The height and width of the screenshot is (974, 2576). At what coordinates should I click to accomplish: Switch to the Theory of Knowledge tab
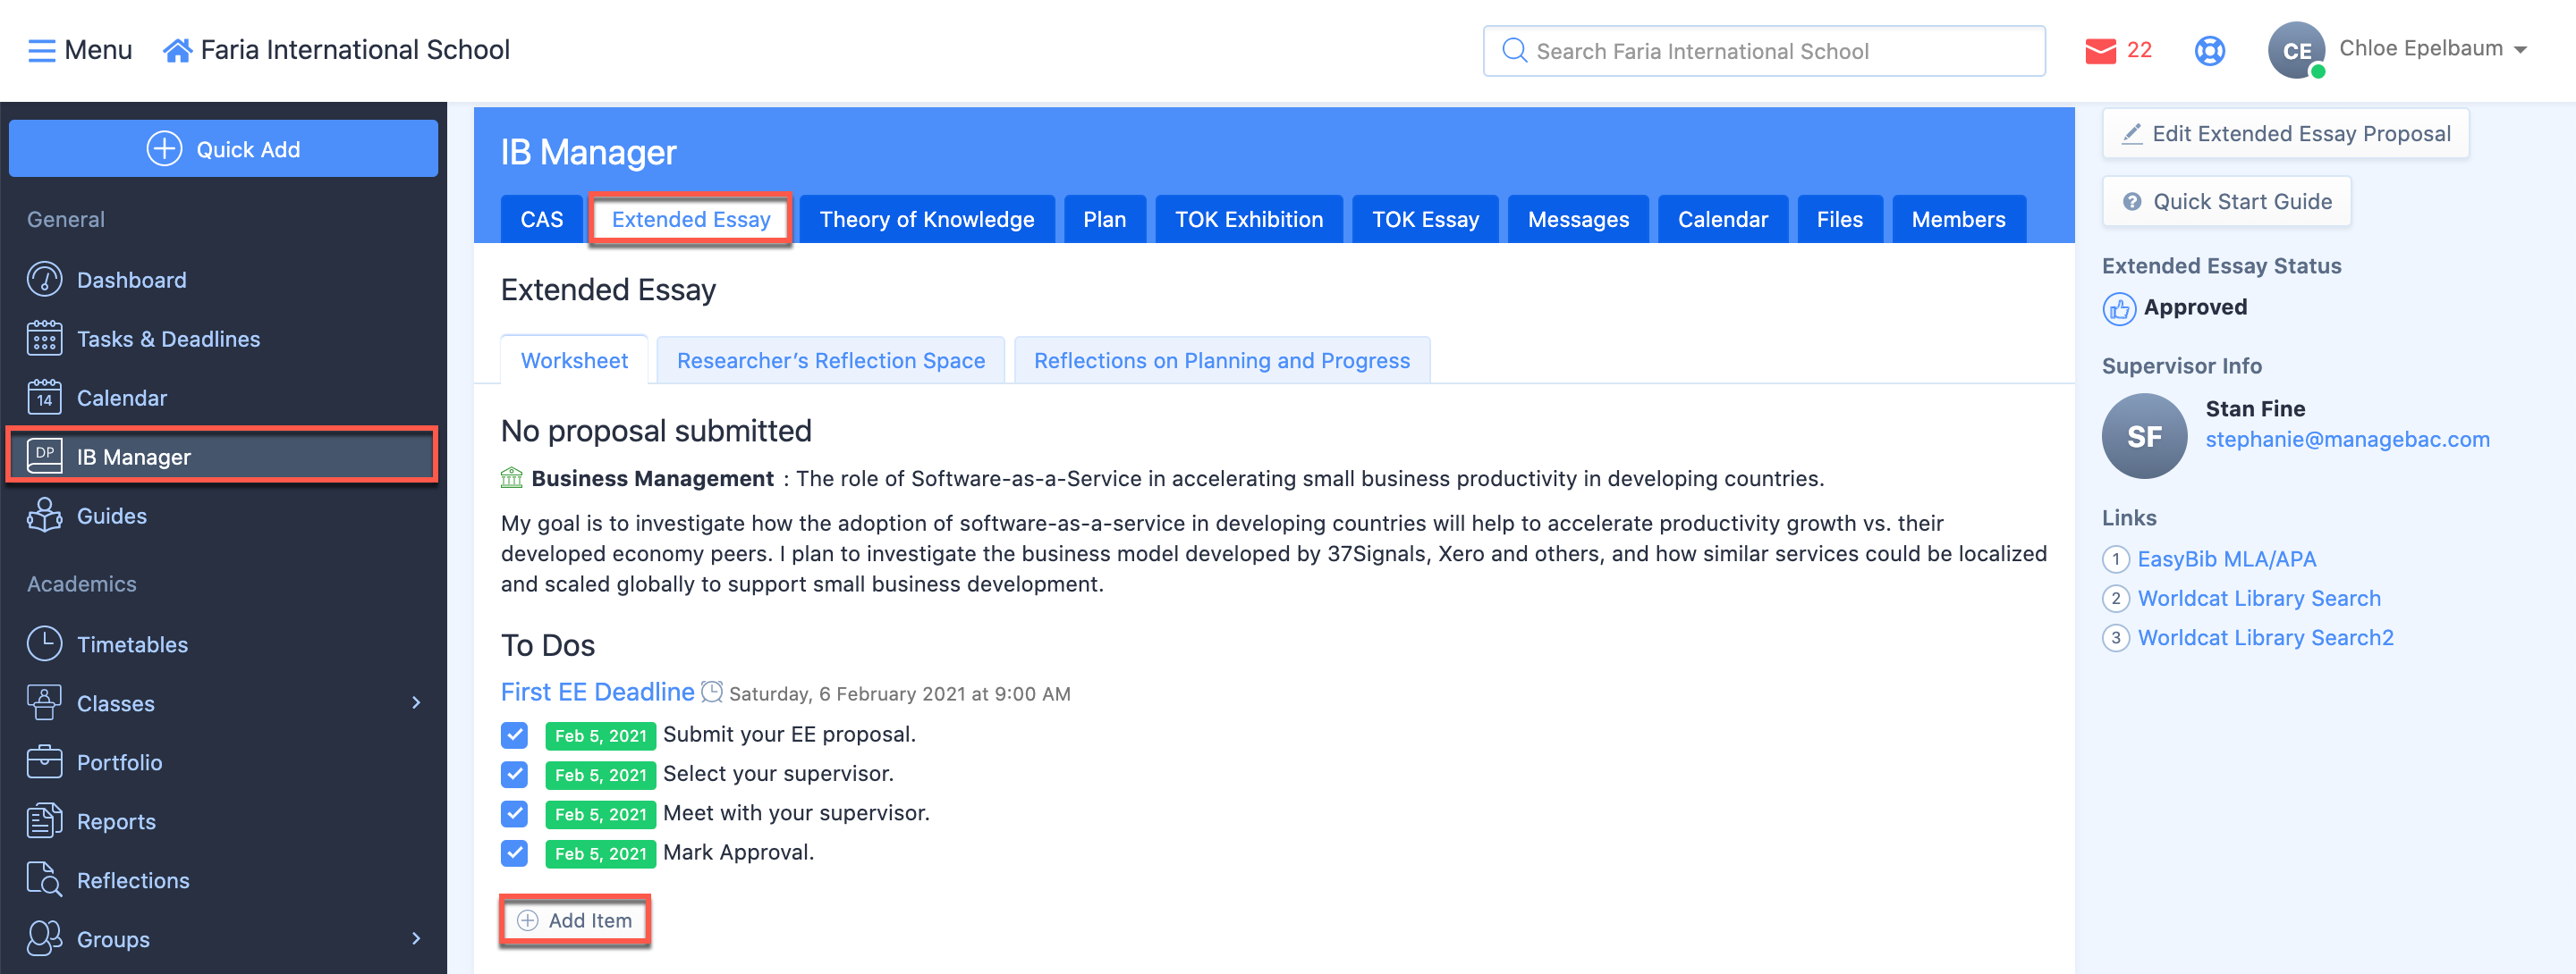(x=926, y=219)
